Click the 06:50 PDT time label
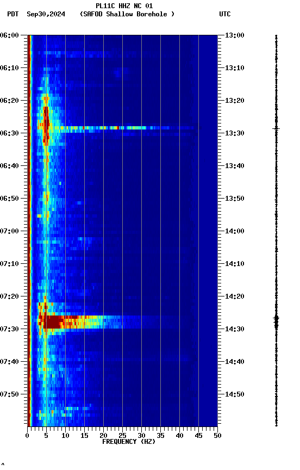Screen dimensions: 300x470 [9, 199]
